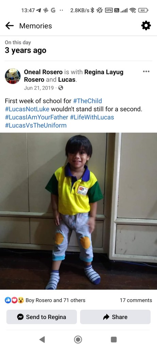Tap the public audience globe icon
The height and width of the screenshot is (349, 157).
(x=61, y=88)
